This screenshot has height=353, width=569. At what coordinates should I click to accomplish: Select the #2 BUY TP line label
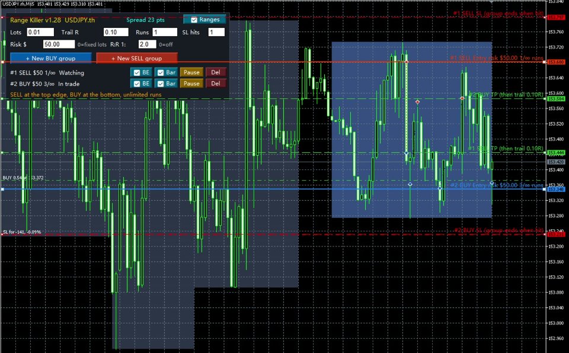click(x=506, y=95)
